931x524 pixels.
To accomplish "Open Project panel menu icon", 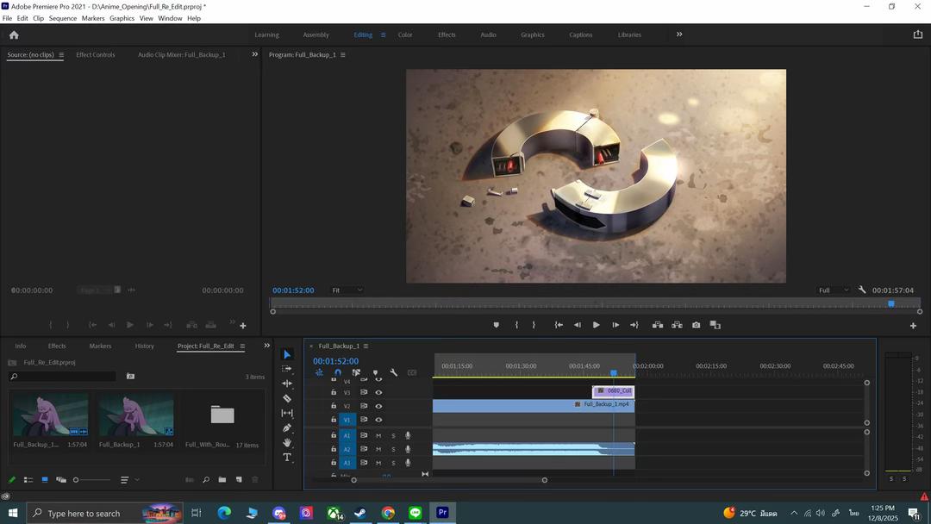I will point(242,346).
